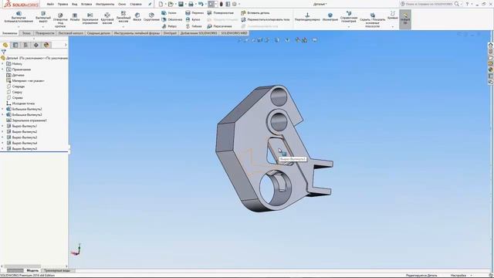Select the Normal To (Перпендикулярно) view

coord(307,17)
